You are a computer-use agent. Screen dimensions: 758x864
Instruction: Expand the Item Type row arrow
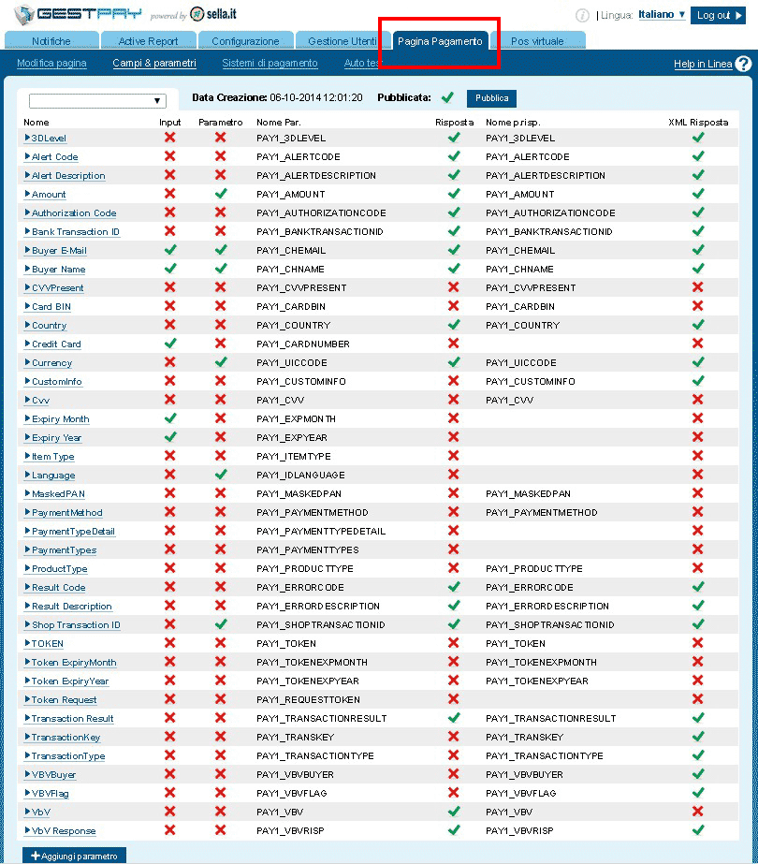[x=27, y=456]
